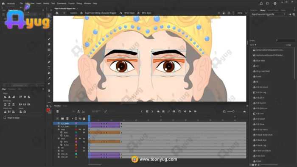Open the Modify menu

click(x=46, y=3)
